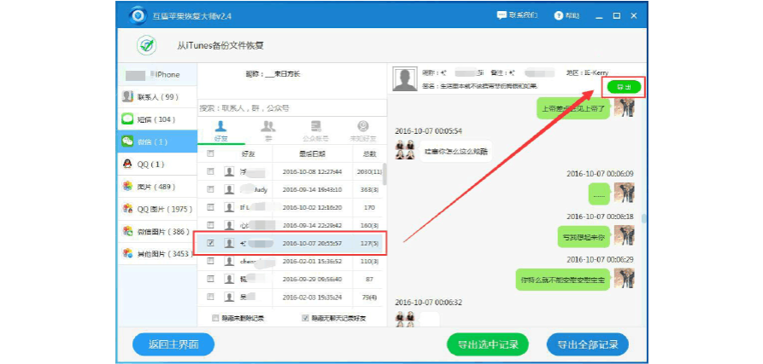Click the chat timestamp 2016-10-07 00:06:32
This screenshot has width=763, height=364.
tap(428, 302)
